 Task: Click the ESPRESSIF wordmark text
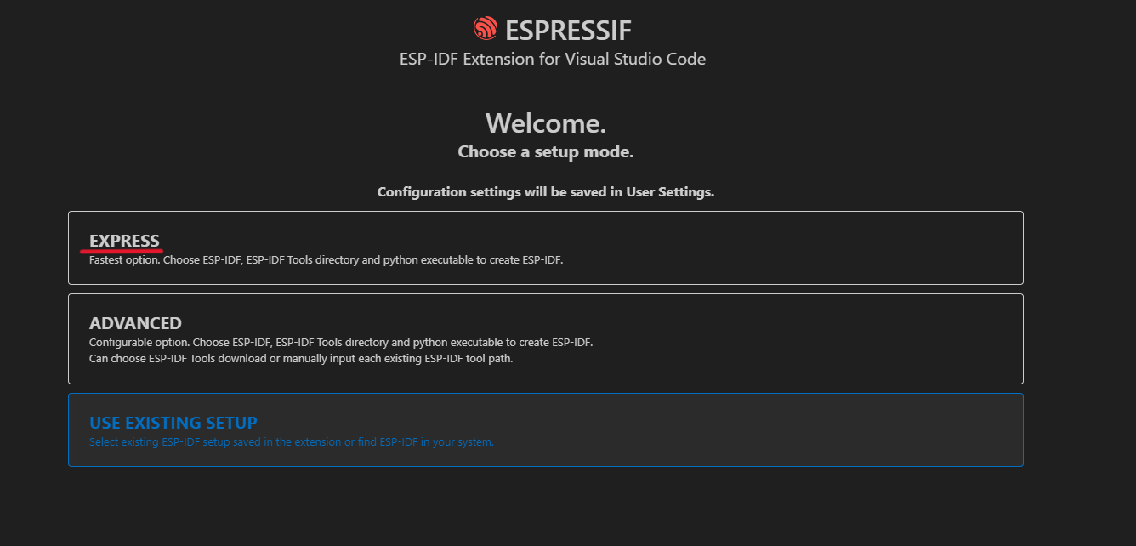click(x=567, y=29)
